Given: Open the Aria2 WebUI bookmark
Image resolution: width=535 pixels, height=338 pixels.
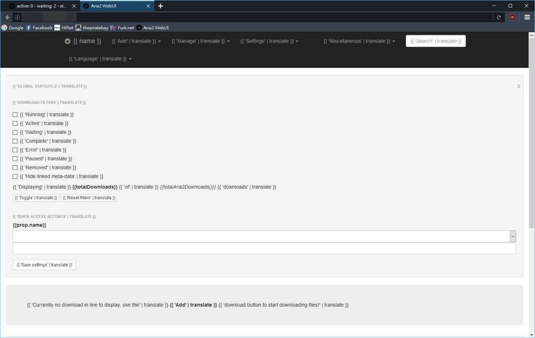Looking at the screenshot, I should click(153, 28).
